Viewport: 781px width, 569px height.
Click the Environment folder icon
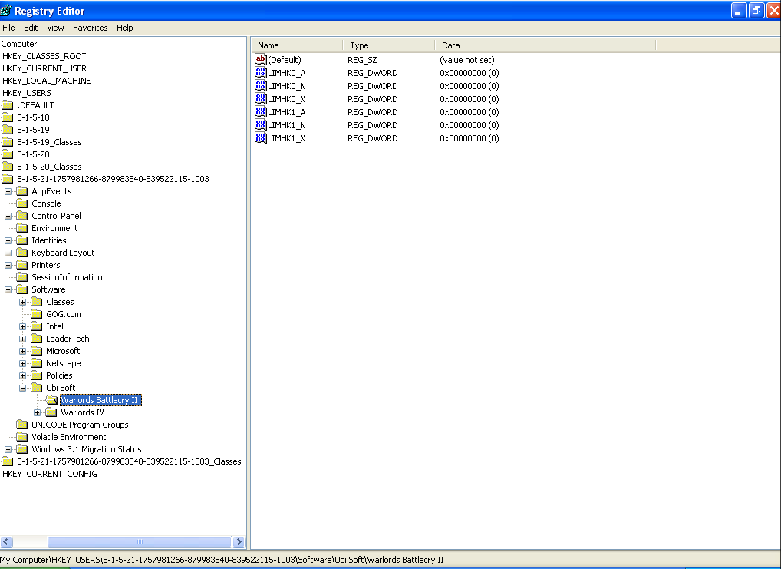[x=22, y=228]
